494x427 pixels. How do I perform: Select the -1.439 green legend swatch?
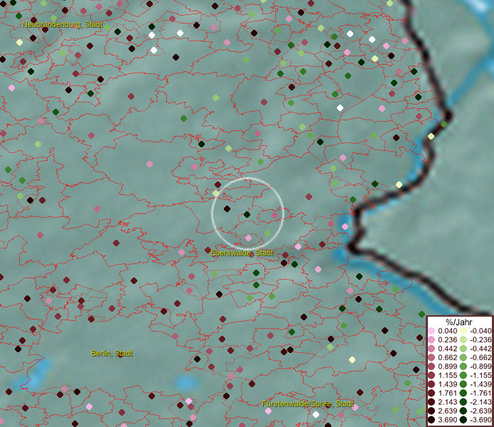463,384
